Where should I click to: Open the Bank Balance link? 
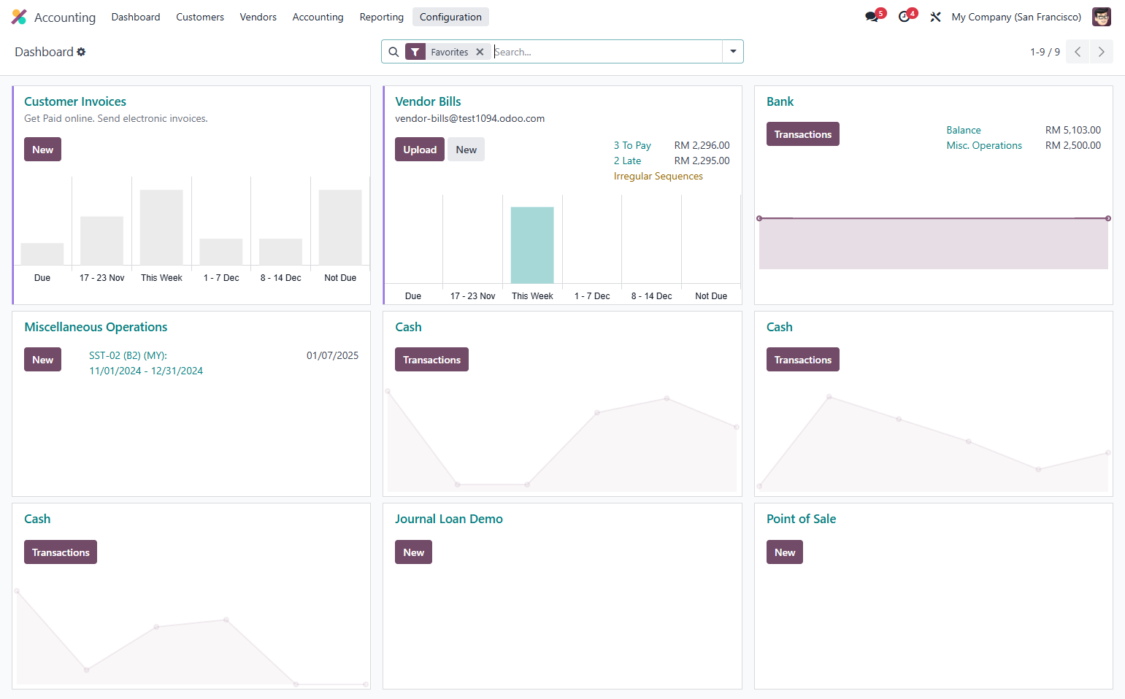964,130
